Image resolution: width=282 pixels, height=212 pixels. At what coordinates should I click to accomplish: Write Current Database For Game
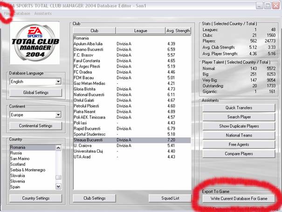click(238, 198)
